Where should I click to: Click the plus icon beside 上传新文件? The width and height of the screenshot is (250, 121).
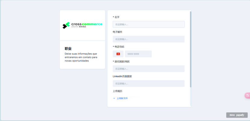point(114,98)
